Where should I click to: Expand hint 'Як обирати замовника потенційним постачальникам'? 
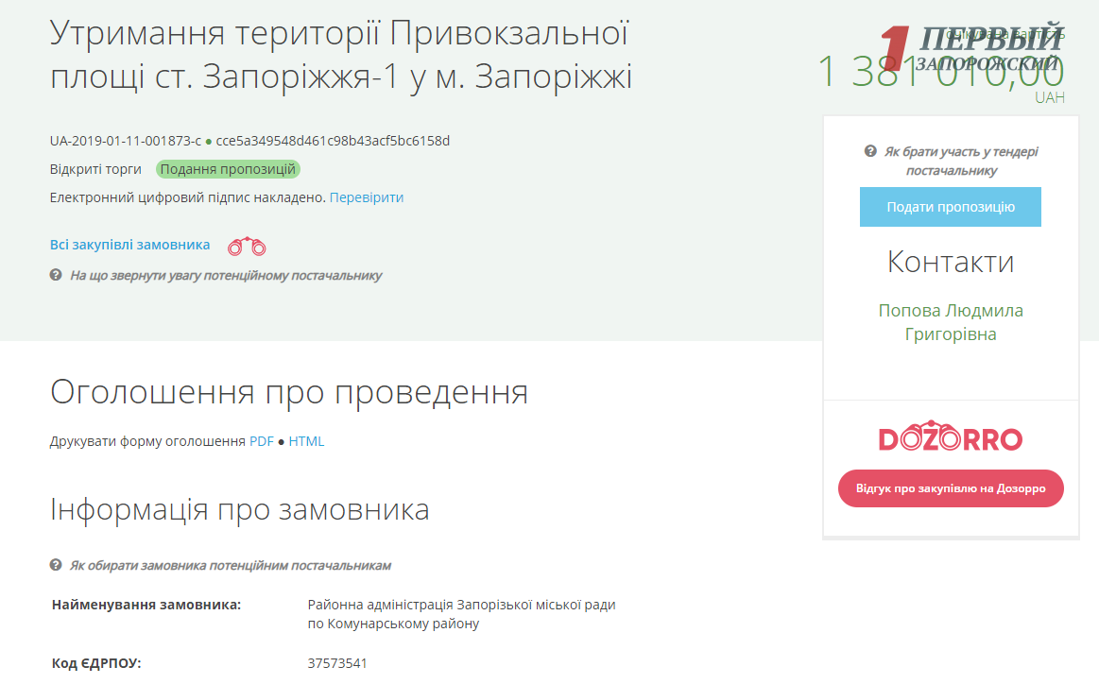(x=230, y=566)
